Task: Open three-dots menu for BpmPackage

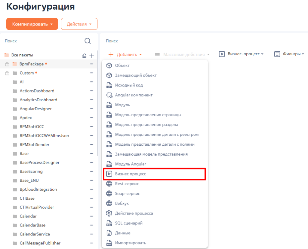Action: point(91,64)
